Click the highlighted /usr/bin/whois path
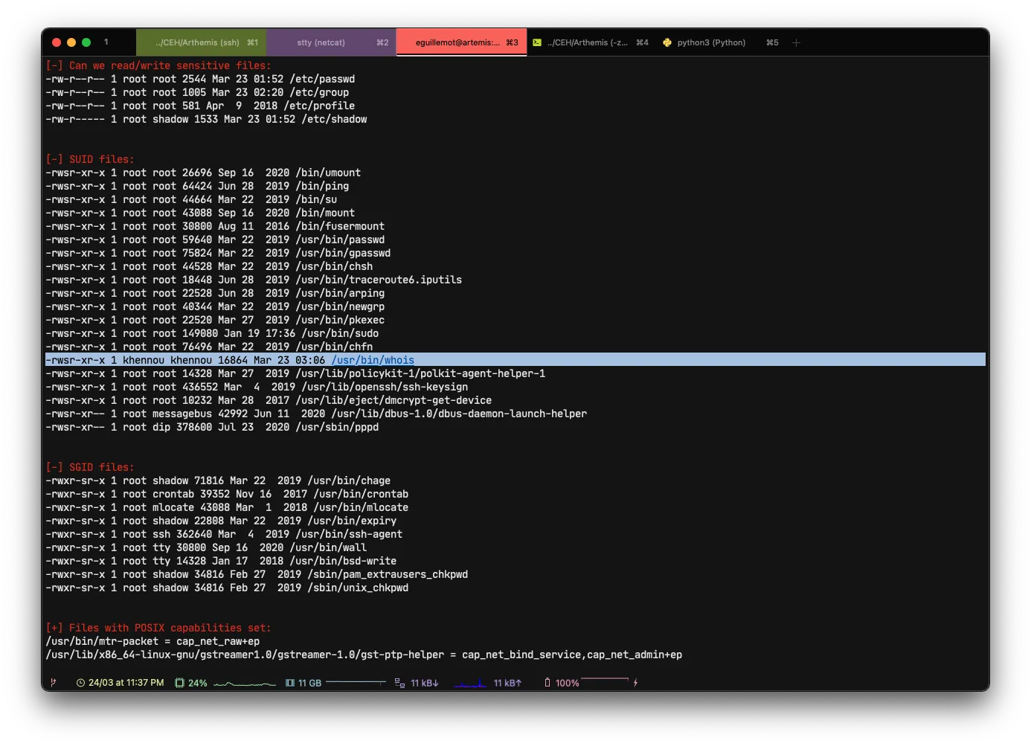Image resolution: width=1031 pixels, height=746 pixels. (373, 360)
